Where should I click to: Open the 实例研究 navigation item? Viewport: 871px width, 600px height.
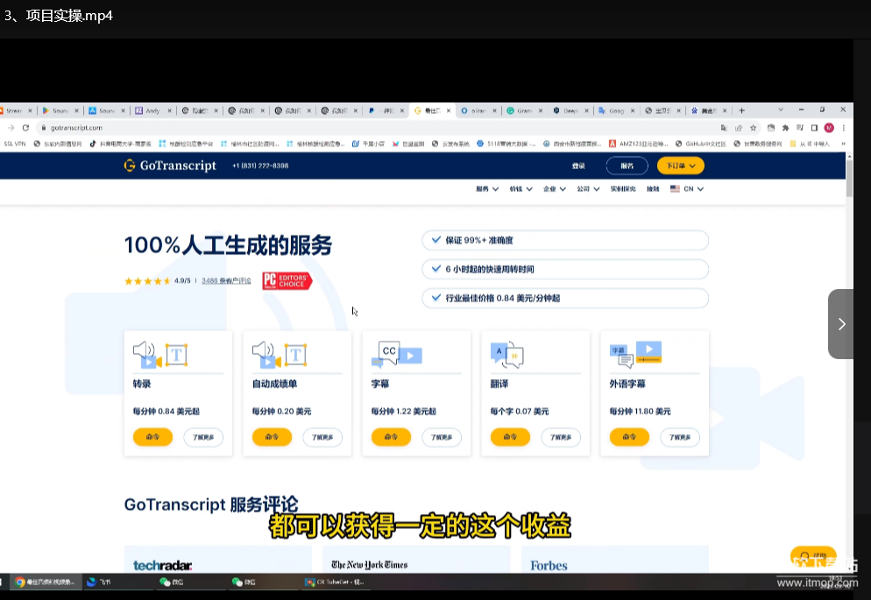(x=623, y=188)
